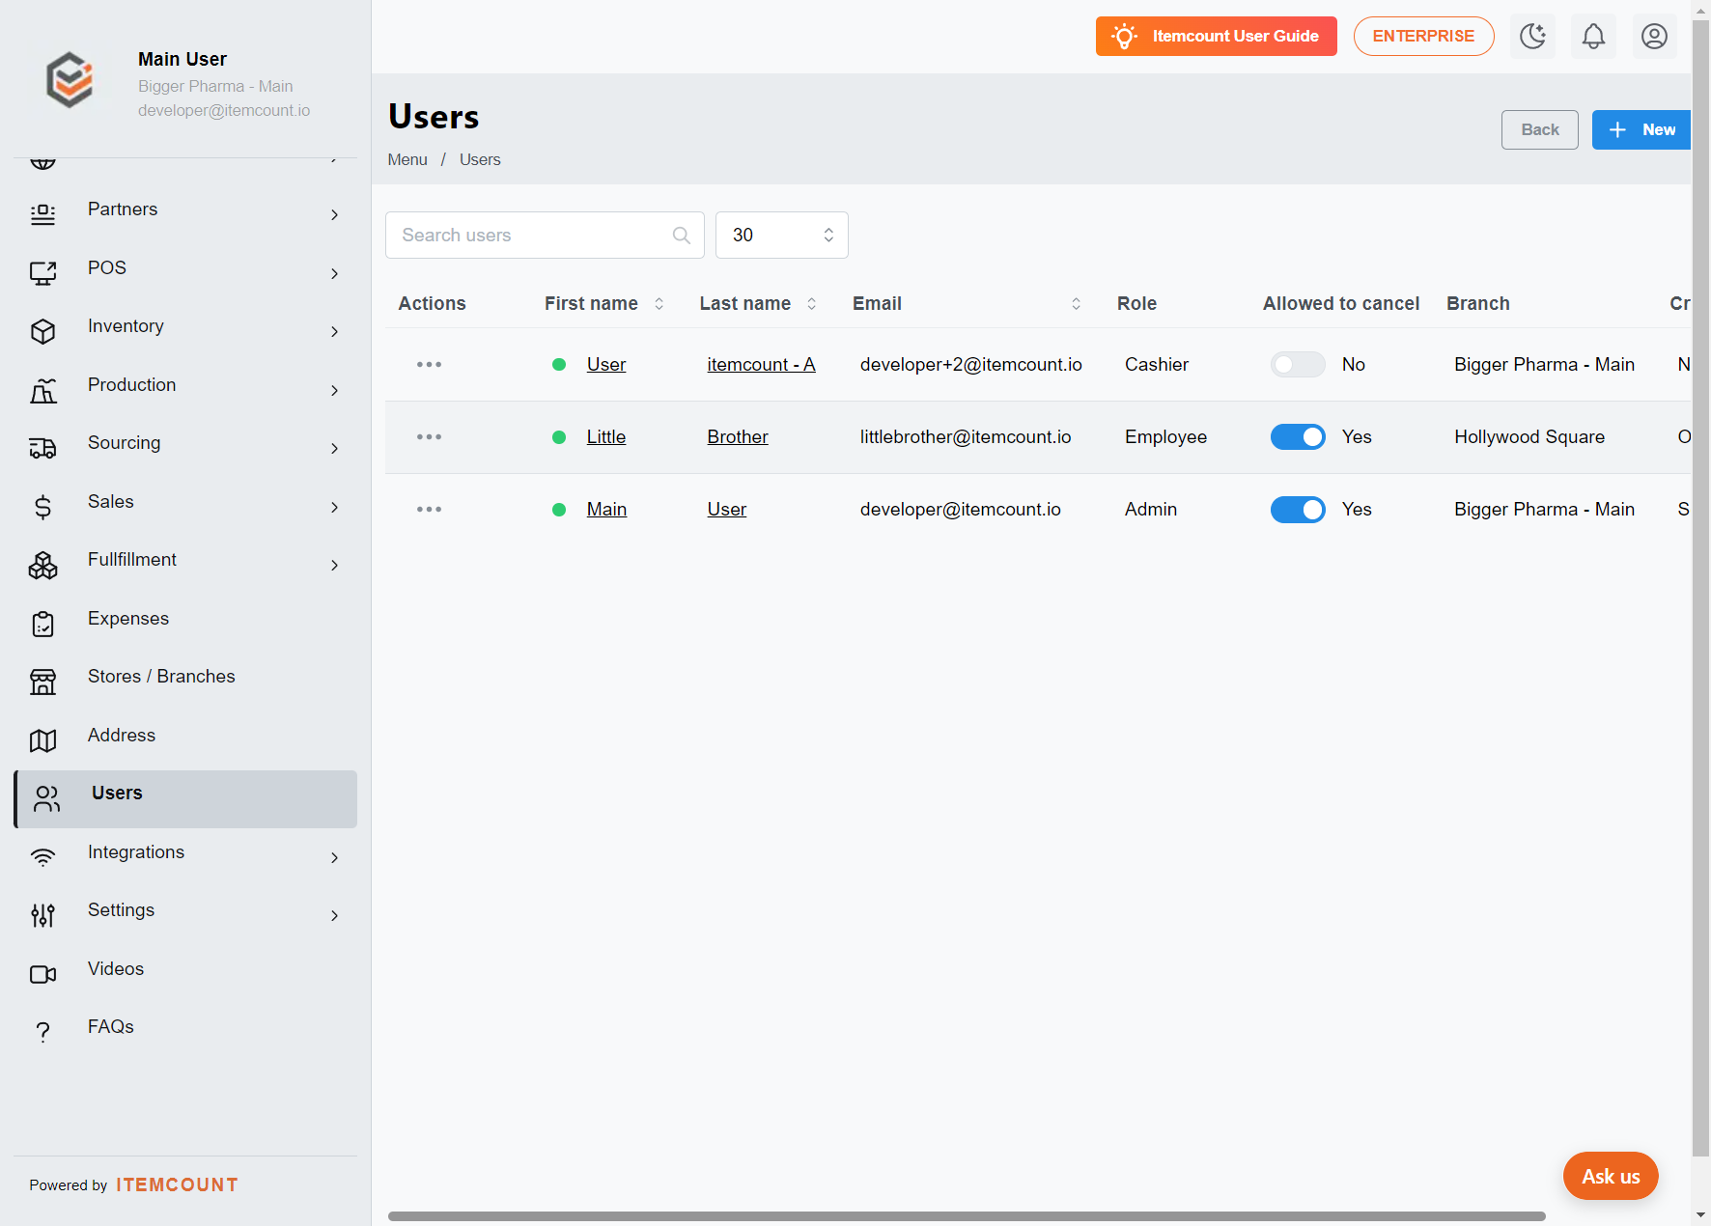This screenshot has height=1226, width=1711.
Task: Open Address menu item
Action: pyautogui.click(x=185, y=739)
